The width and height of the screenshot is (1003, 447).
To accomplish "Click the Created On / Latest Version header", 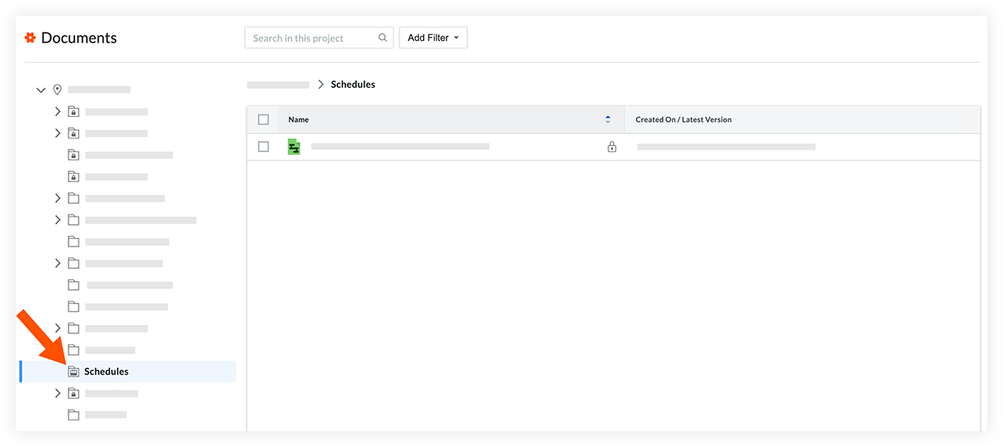I will (684, 119).
